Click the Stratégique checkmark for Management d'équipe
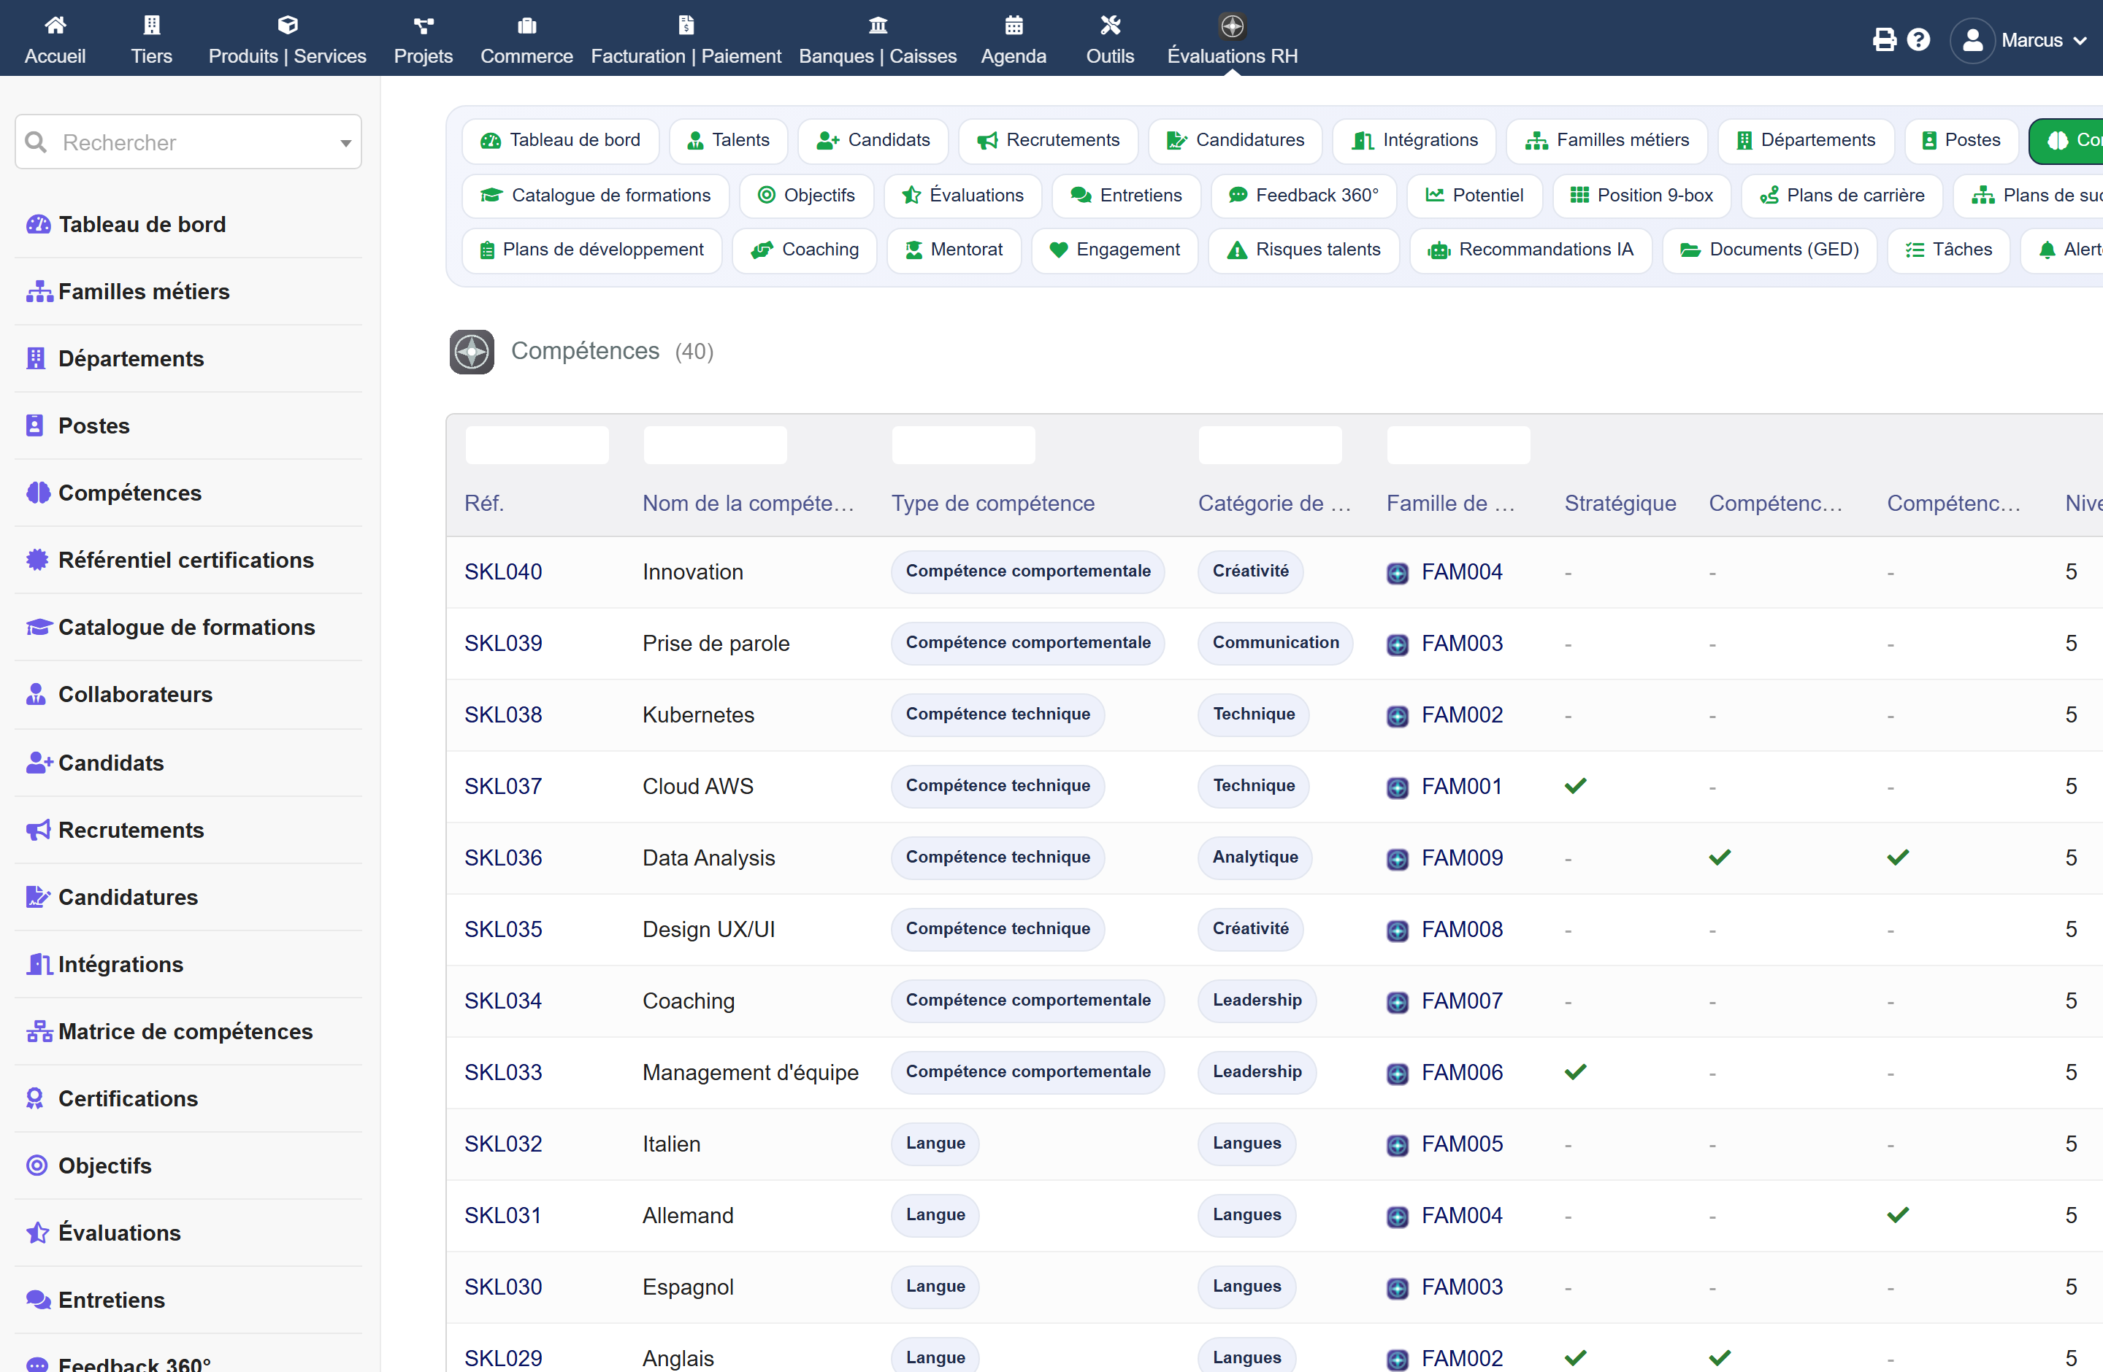 [1576, 1072]
